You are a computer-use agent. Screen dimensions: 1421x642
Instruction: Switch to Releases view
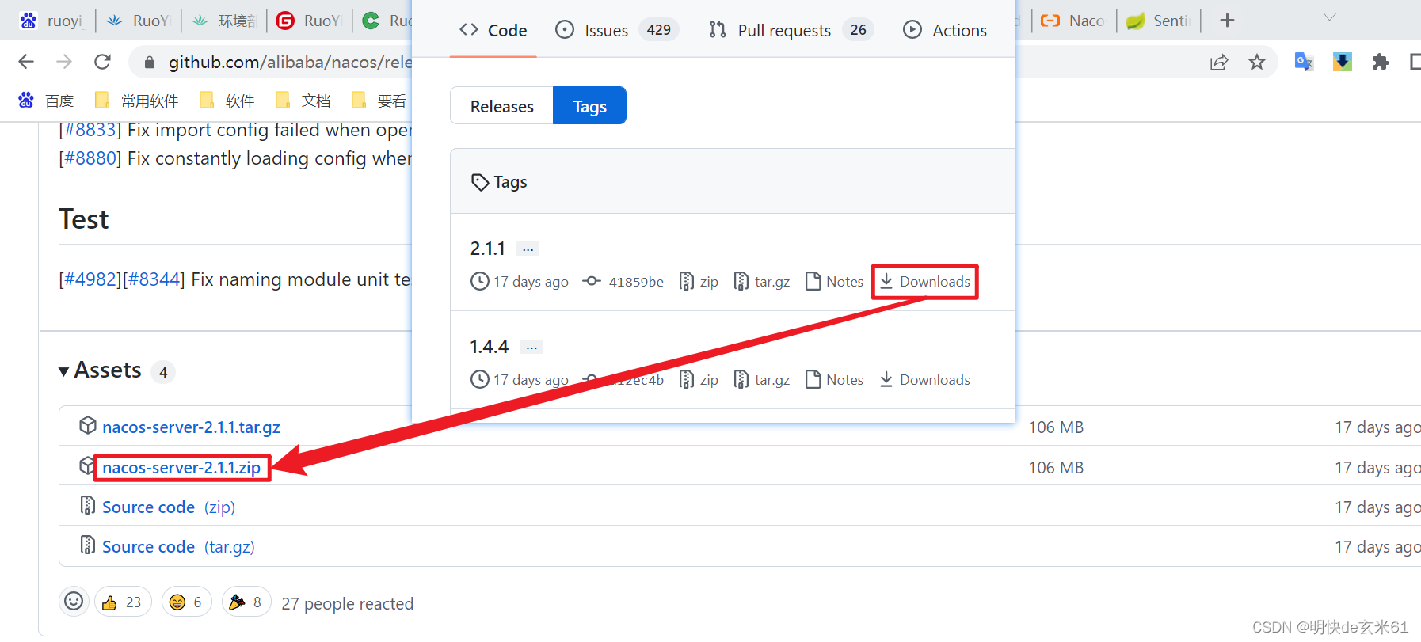501,106
